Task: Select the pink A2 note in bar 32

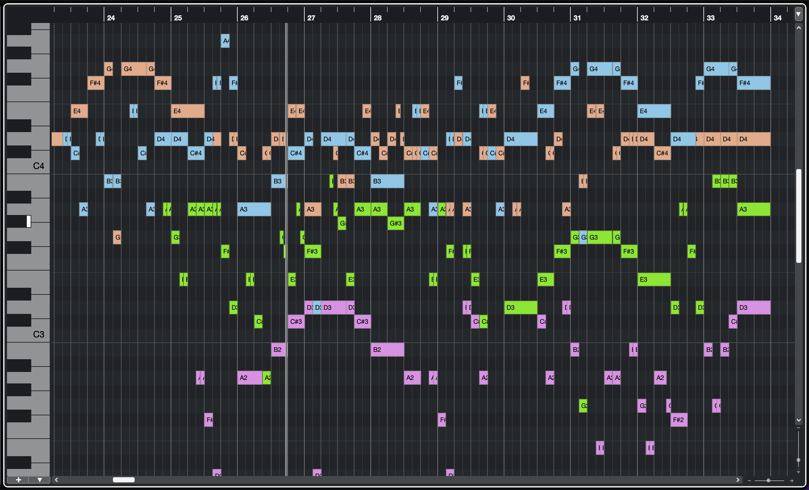Action: 660,378
